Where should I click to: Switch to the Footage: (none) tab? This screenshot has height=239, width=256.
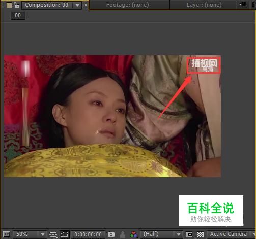coord(127,5)
